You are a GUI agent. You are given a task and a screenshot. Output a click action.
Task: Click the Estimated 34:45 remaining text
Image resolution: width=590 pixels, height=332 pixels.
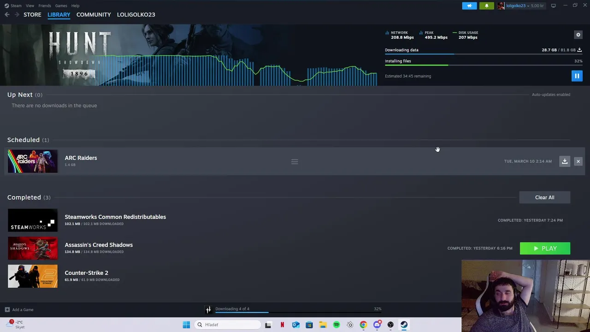(x=408, y=76)
